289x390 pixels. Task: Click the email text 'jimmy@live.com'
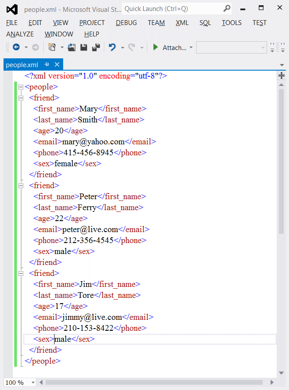[92, 317]
